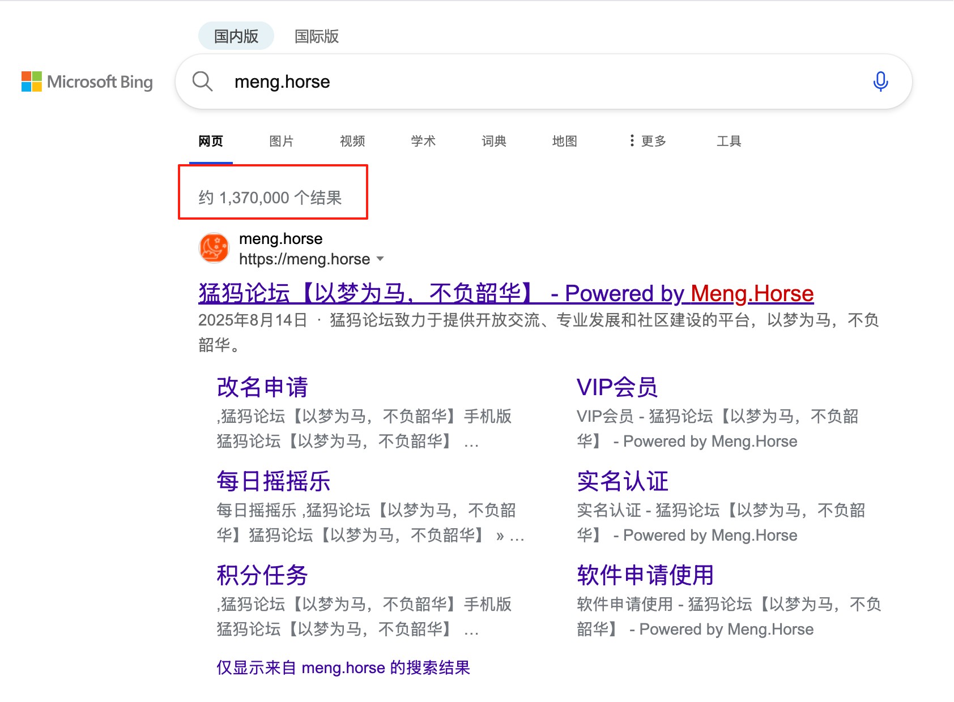Open the VIP会员 sitelink

point(617,387)
